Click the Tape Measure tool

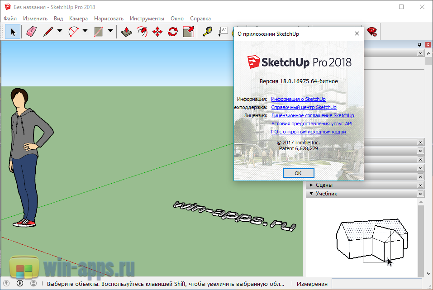coord(207,32)
